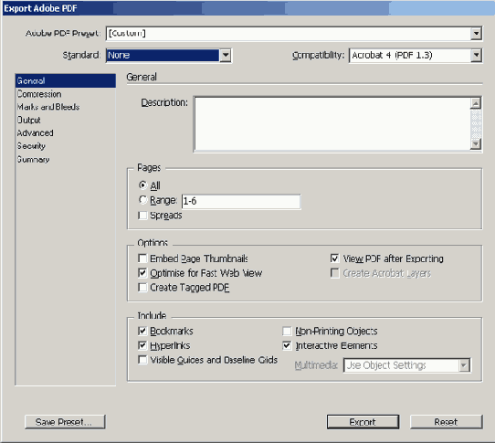This screenshot has width=495, height=443.
Task: Click the Description scrollbar down arrow
Action: (x=476, y=144)
